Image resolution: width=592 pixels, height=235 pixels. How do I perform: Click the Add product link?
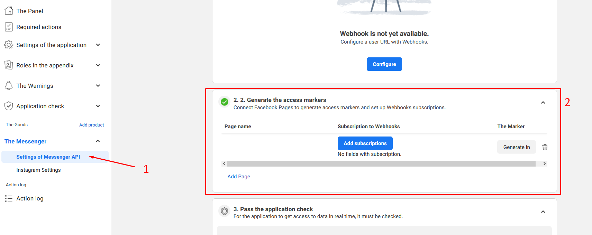(x=91, y=125)
